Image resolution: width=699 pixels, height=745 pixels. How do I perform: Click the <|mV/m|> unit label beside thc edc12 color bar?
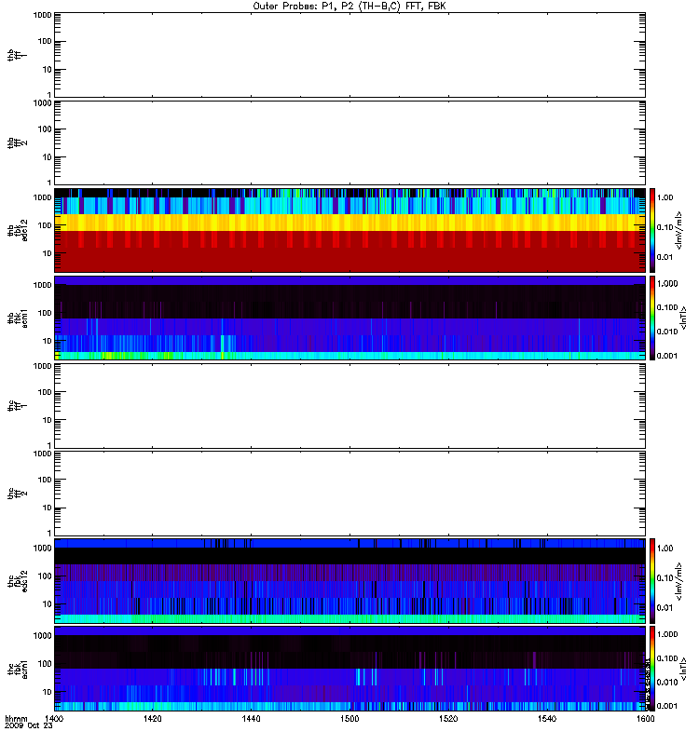pos(679,581)
